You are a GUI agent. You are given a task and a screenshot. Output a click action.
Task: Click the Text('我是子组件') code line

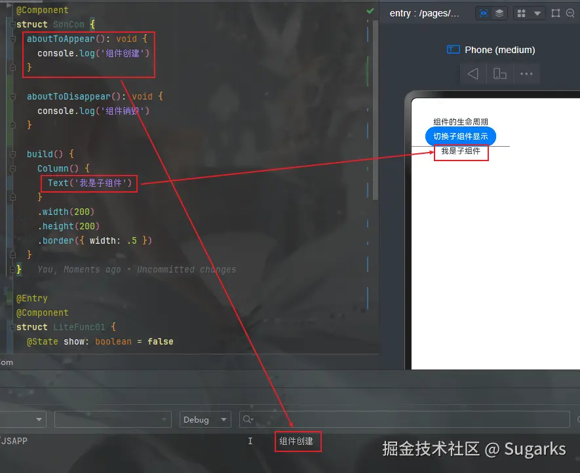pyautogui.click(x=90, y=183)
